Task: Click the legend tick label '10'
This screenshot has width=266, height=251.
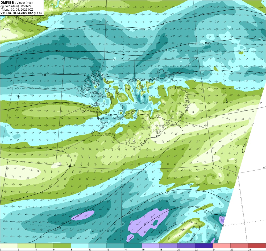Action: tap(90, 249)
